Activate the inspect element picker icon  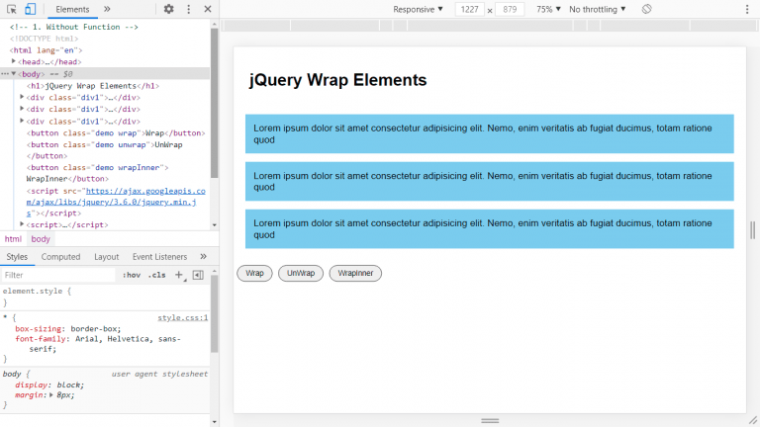12,9
